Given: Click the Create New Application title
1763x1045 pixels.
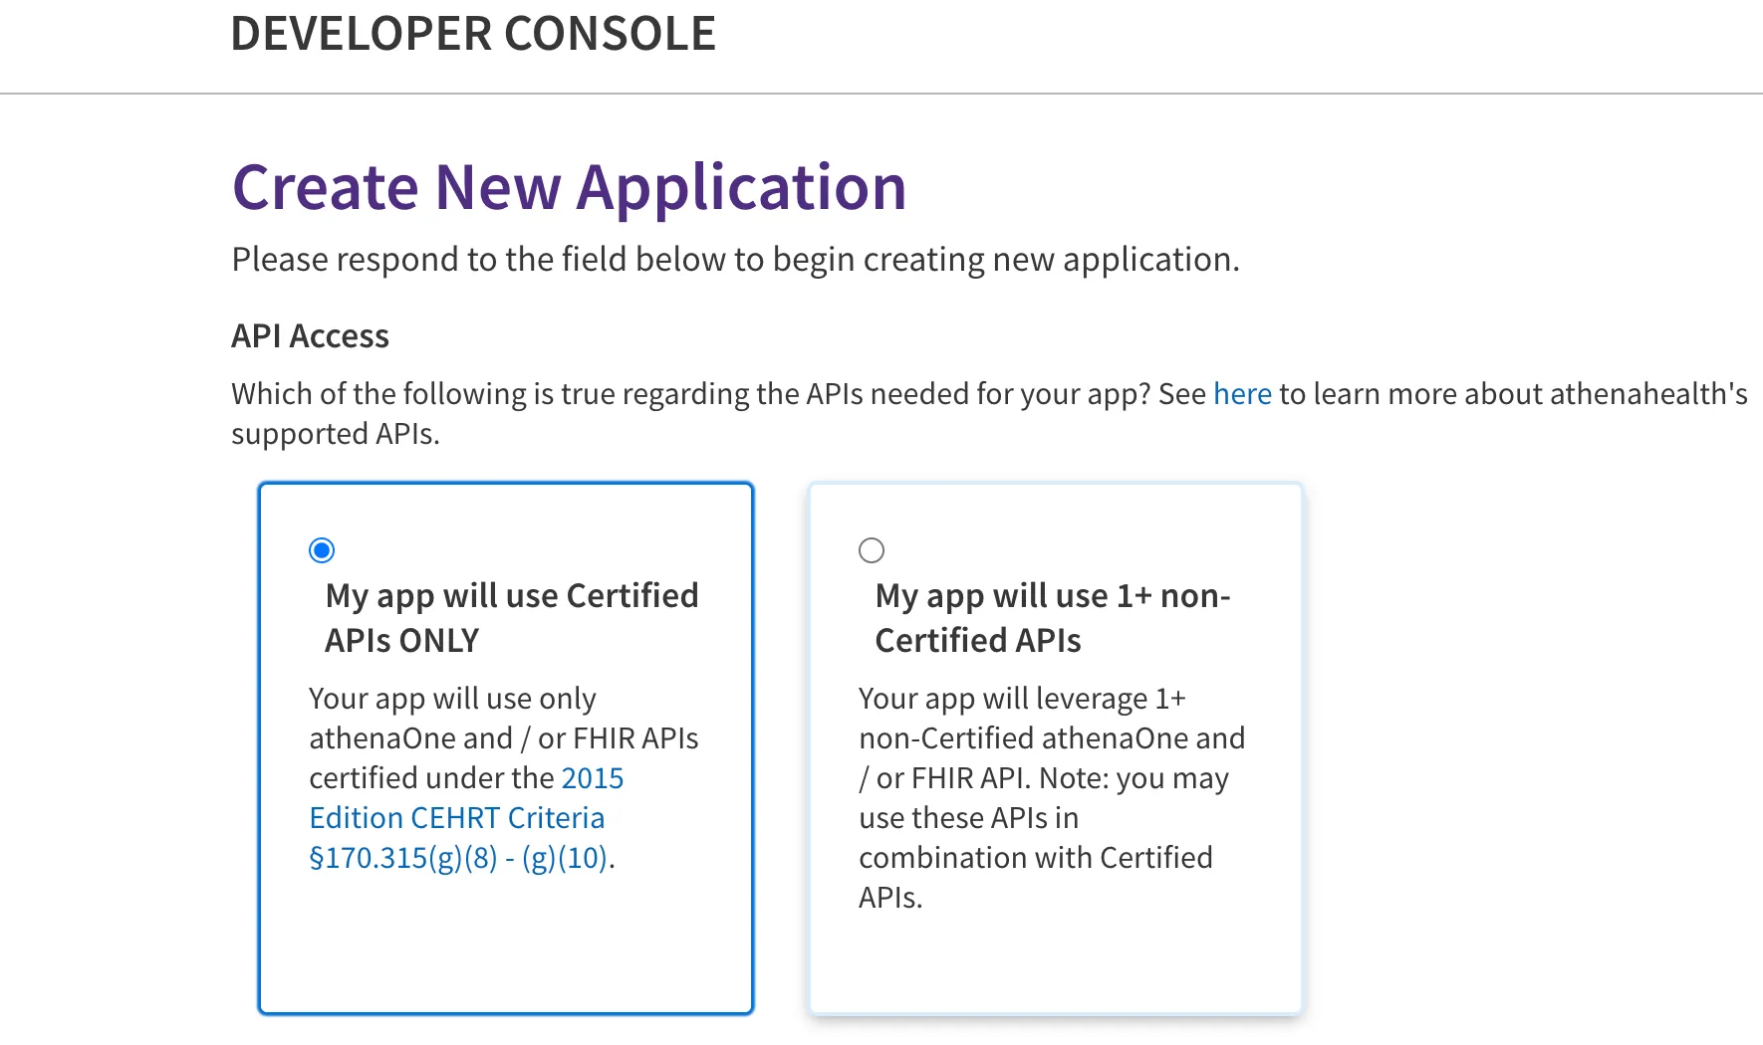Looking at the screenshot, I should click(570, 187).
